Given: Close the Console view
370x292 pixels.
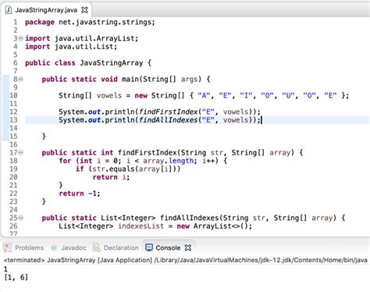Looking at the screenshot, I should (188, 247).
